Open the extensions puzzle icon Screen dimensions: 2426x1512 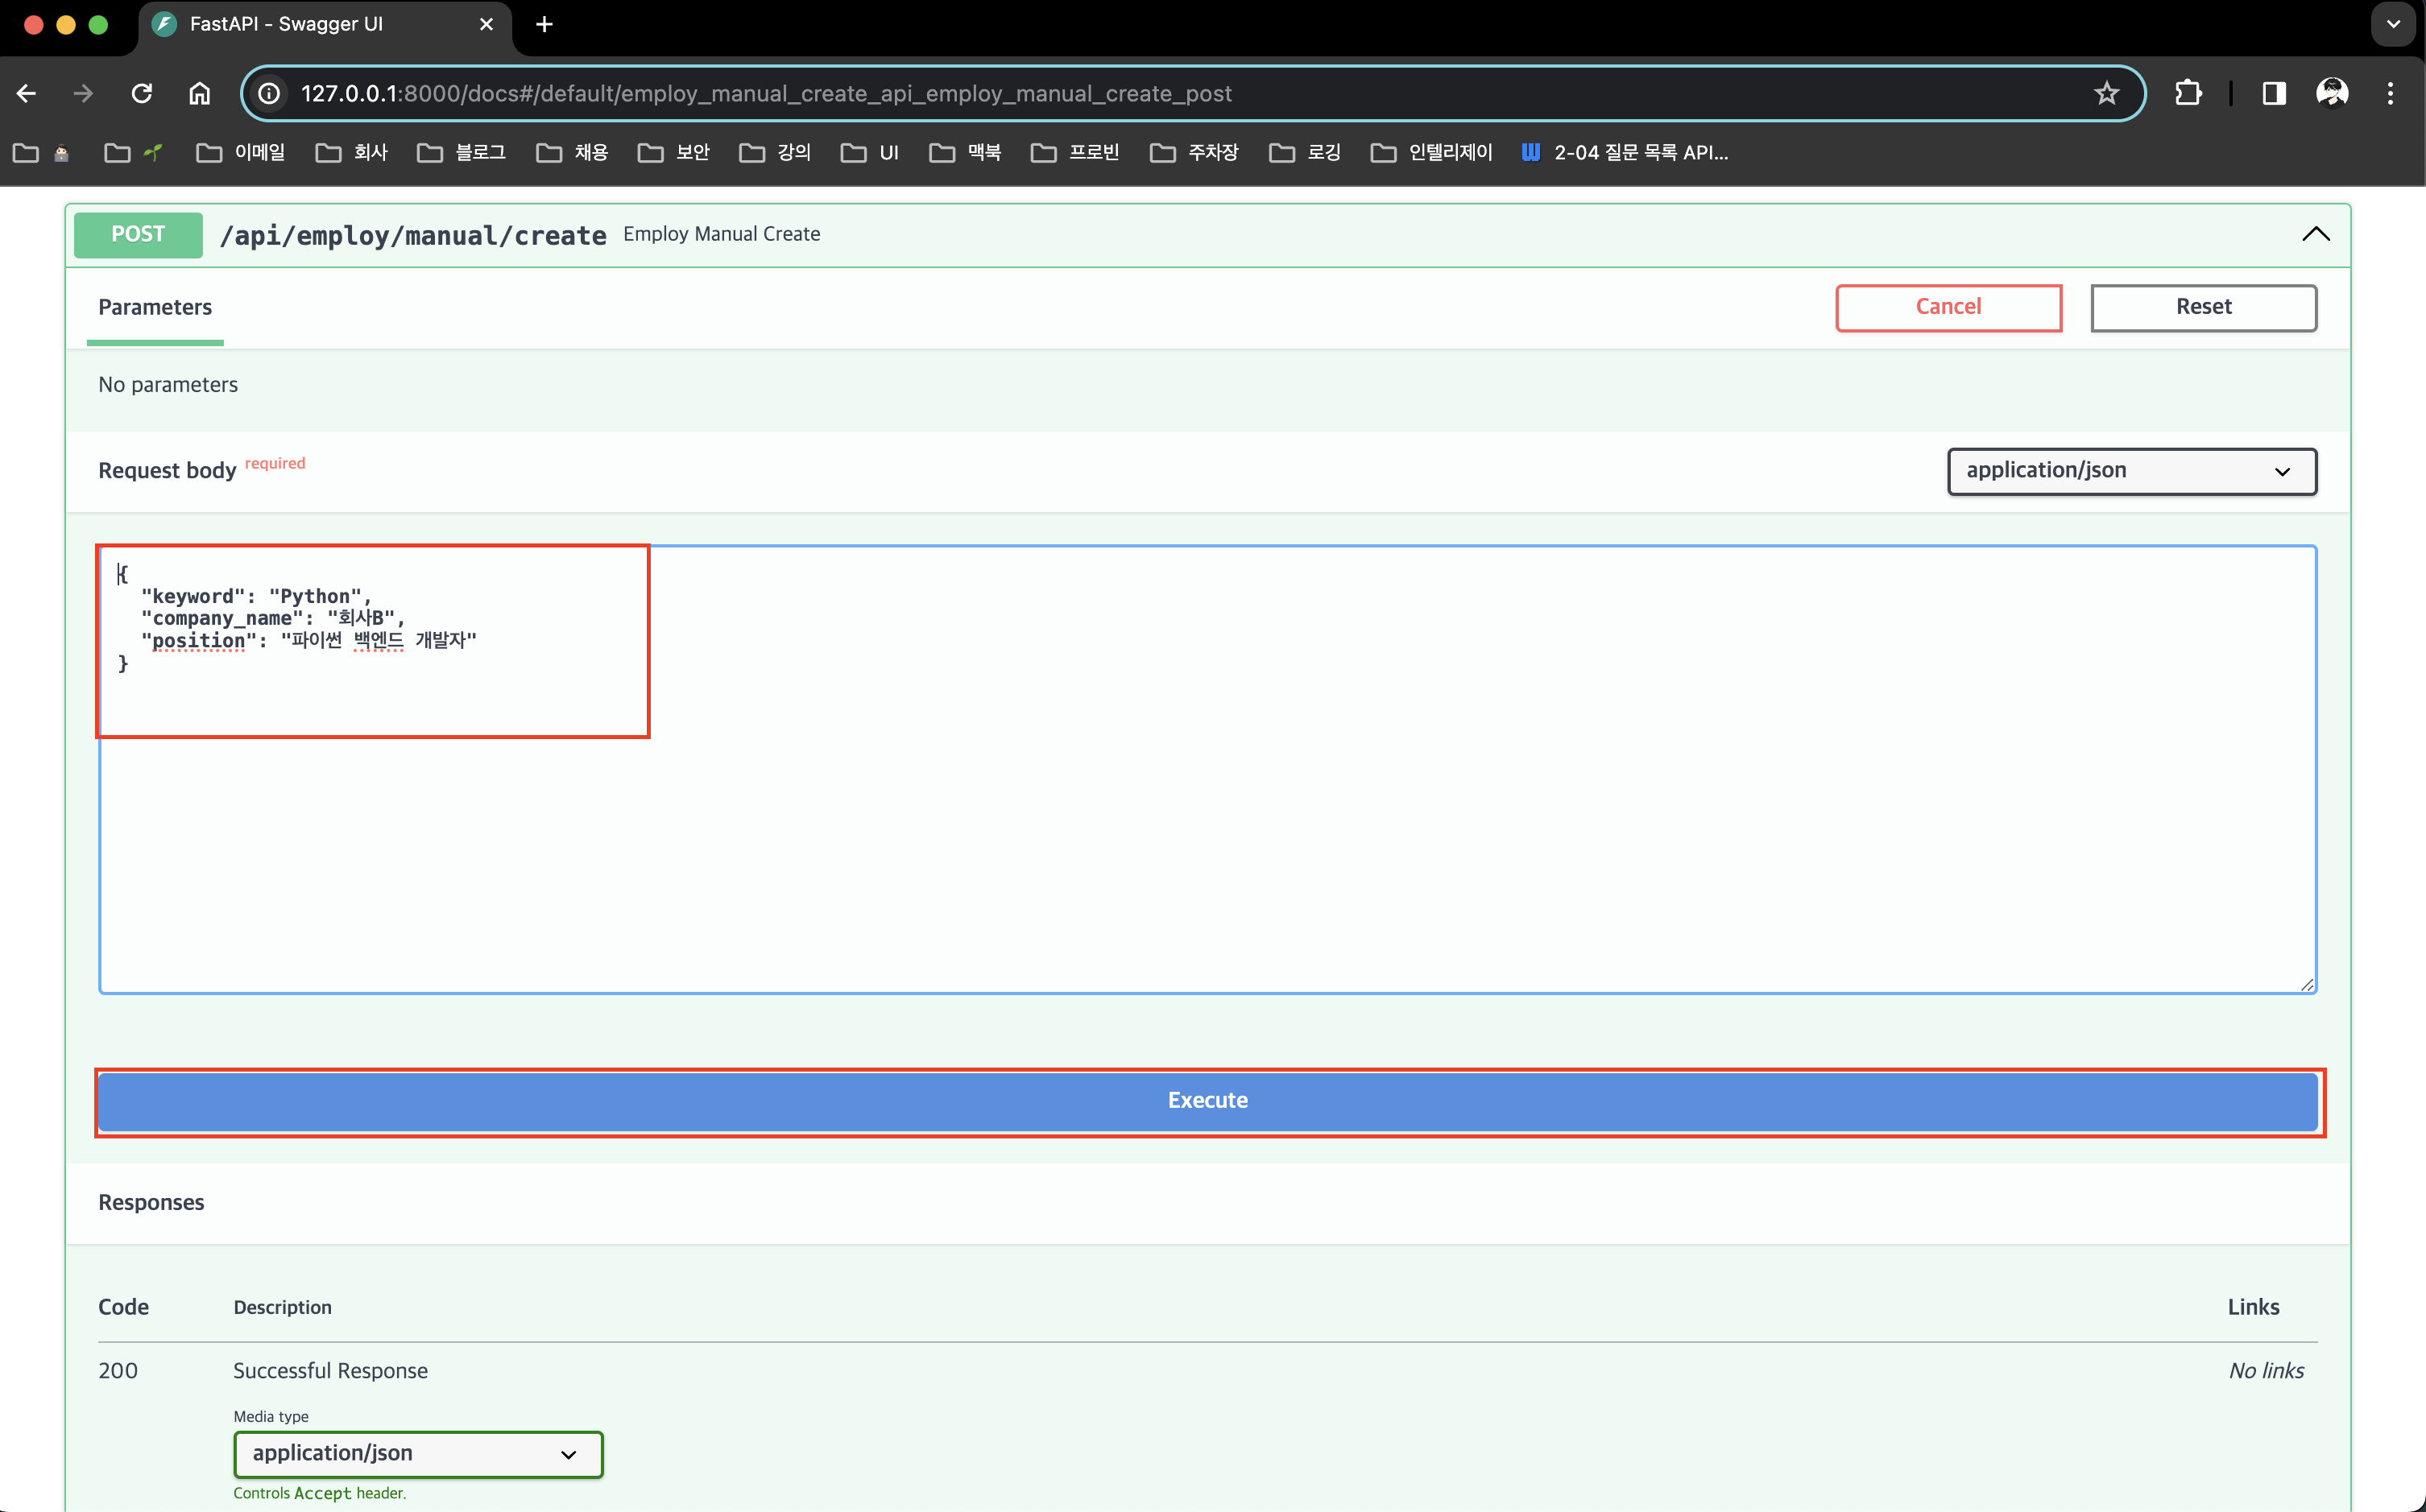coord(2188,93)
